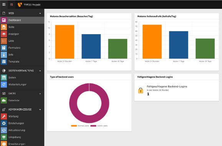222x146 pixels.
Task: Click blue bar in Besucherzahlen chart
Action: [91, 46]
